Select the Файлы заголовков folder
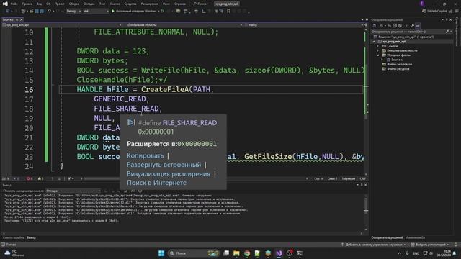The height and width of the screenshot is (259, 461). pos(399,64)
